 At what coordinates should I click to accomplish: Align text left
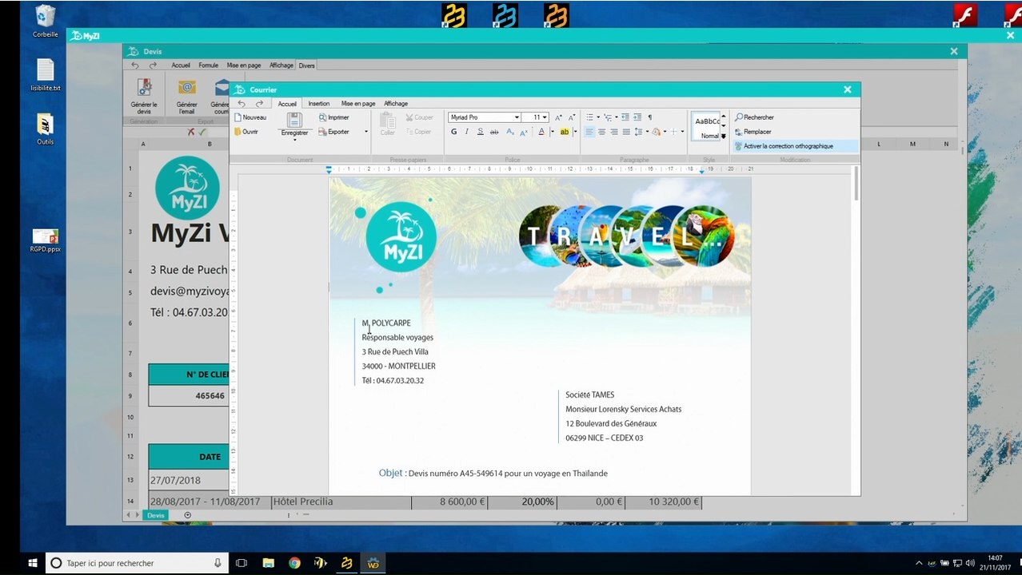point(589,132)
